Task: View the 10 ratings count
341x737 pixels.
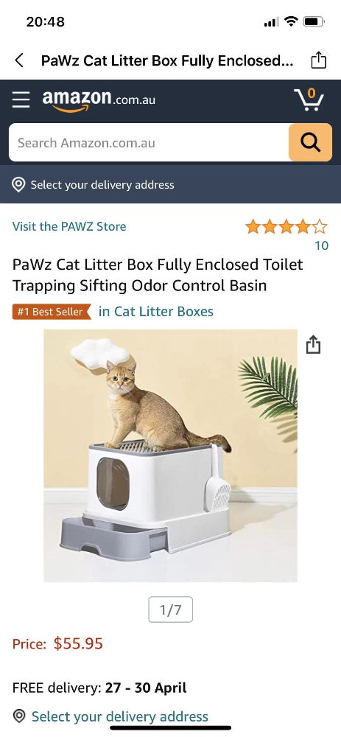Action: (x=321, y=245)
